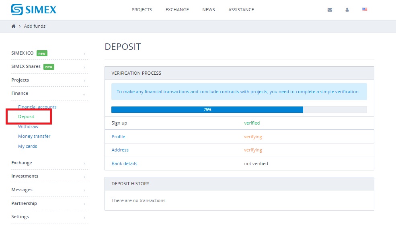Expand the Settings chevron
The width and height of the screenshot is (396, 231).
84,218
